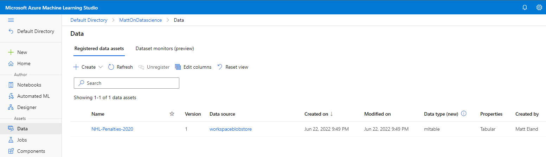Open the settings gear icon

click(x=539, y=7)
